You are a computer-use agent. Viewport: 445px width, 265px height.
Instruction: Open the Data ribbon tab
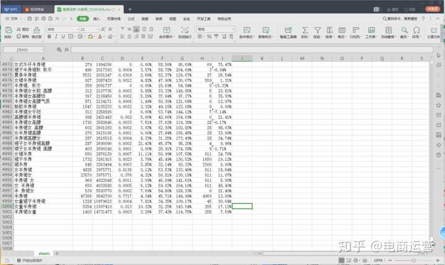145,18
